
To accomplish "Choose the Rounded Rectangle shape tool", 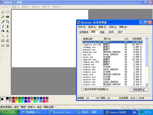I will 7,45.
